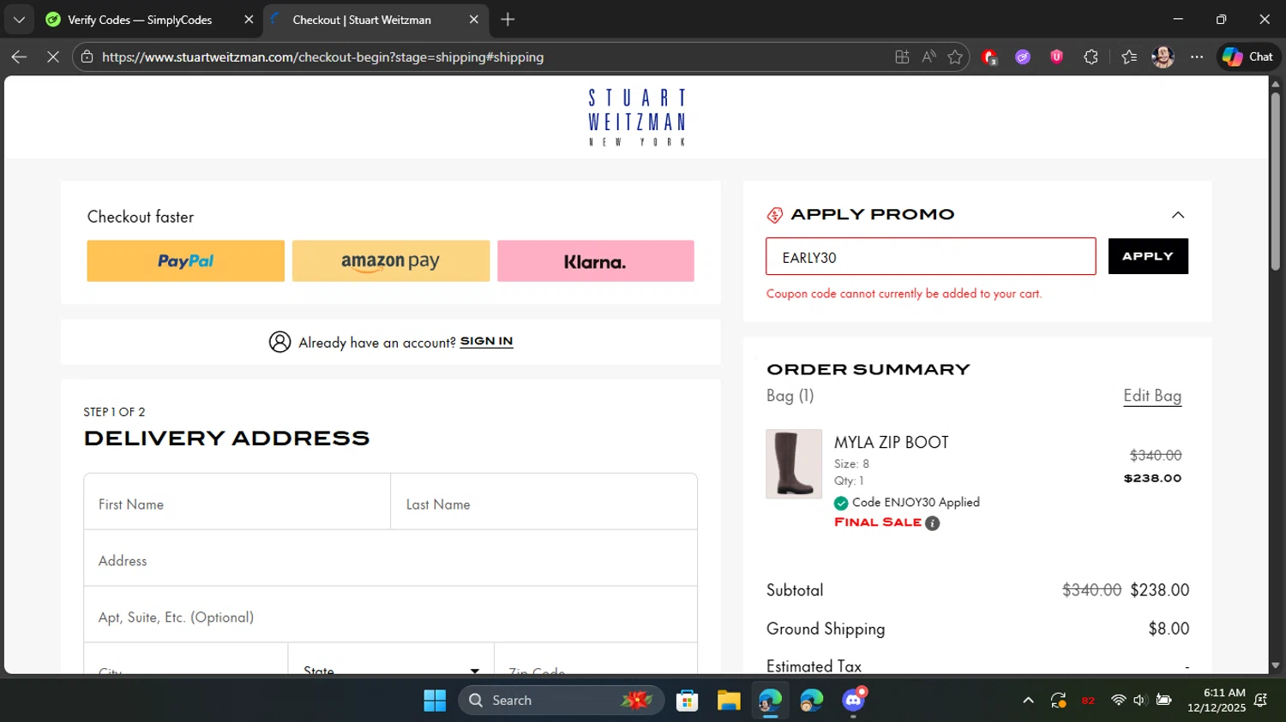
Task: Click the MYLA ZIP BOOT product name
Action: [892, 443]
